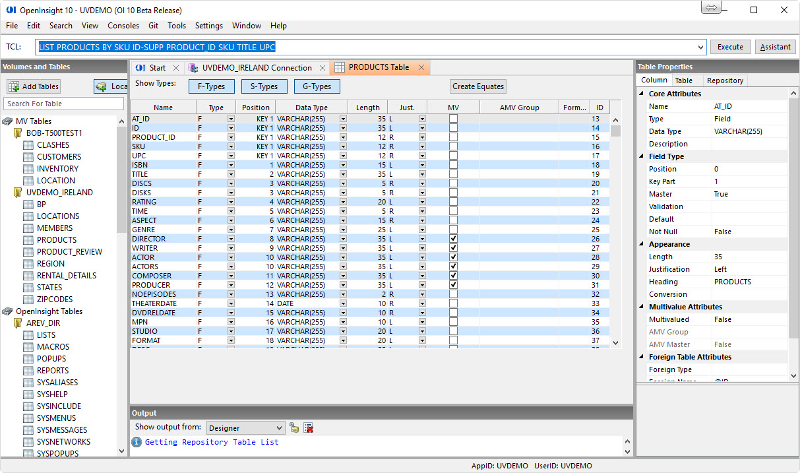Click the S-Types filter button

pos(264,86)
